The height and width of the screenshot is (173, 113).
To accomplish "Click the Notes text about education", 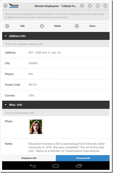I will [x=67, y=147].
